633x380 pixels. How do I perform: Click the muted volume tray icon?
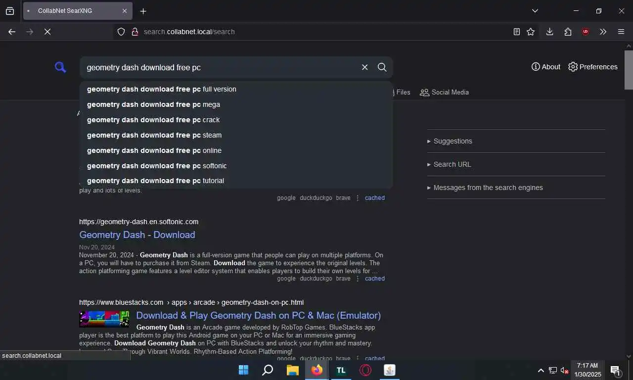tap(564, 371)
